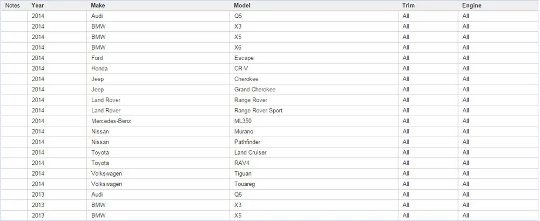
Task: Select the Escape model cell
Action: (x=314, y=58)
